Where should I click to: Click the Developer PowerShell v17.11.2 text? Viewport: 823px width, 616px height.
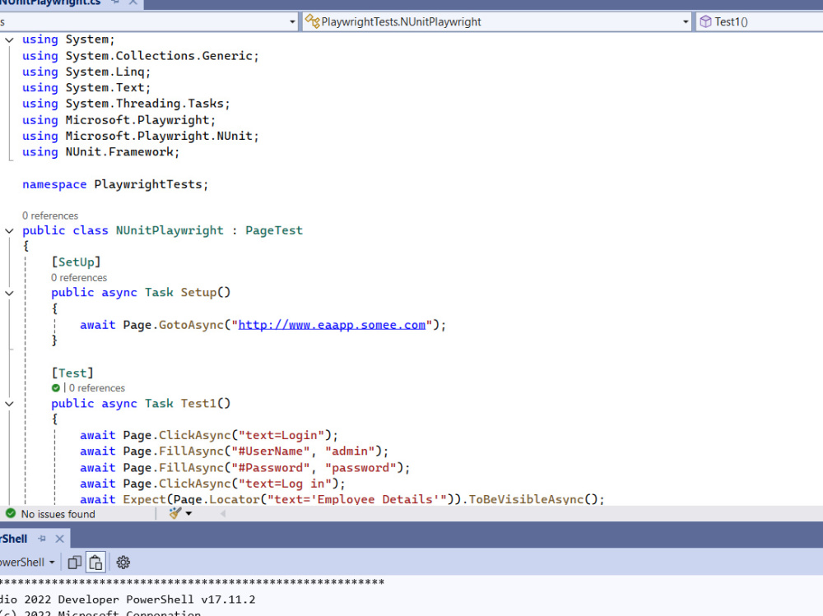coord(156,600)
